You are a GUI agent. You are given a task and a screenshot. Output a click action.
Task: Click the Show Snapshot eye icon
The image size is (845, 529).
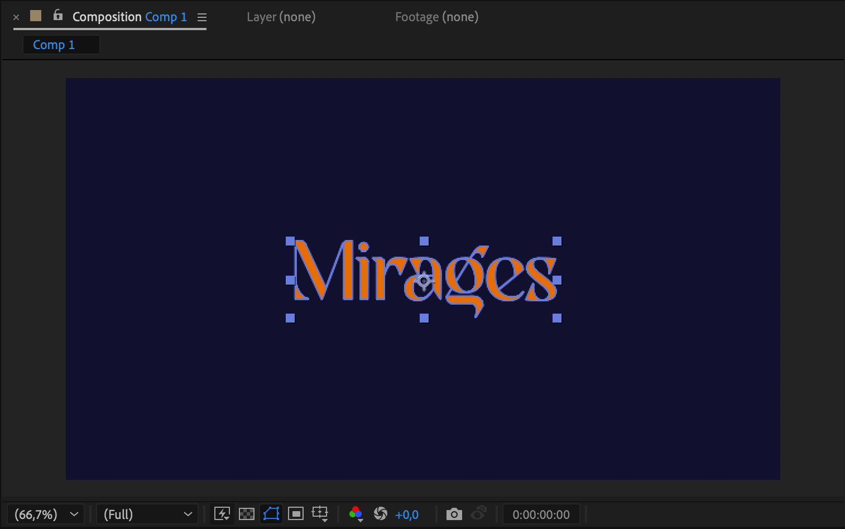coord(478,513)
